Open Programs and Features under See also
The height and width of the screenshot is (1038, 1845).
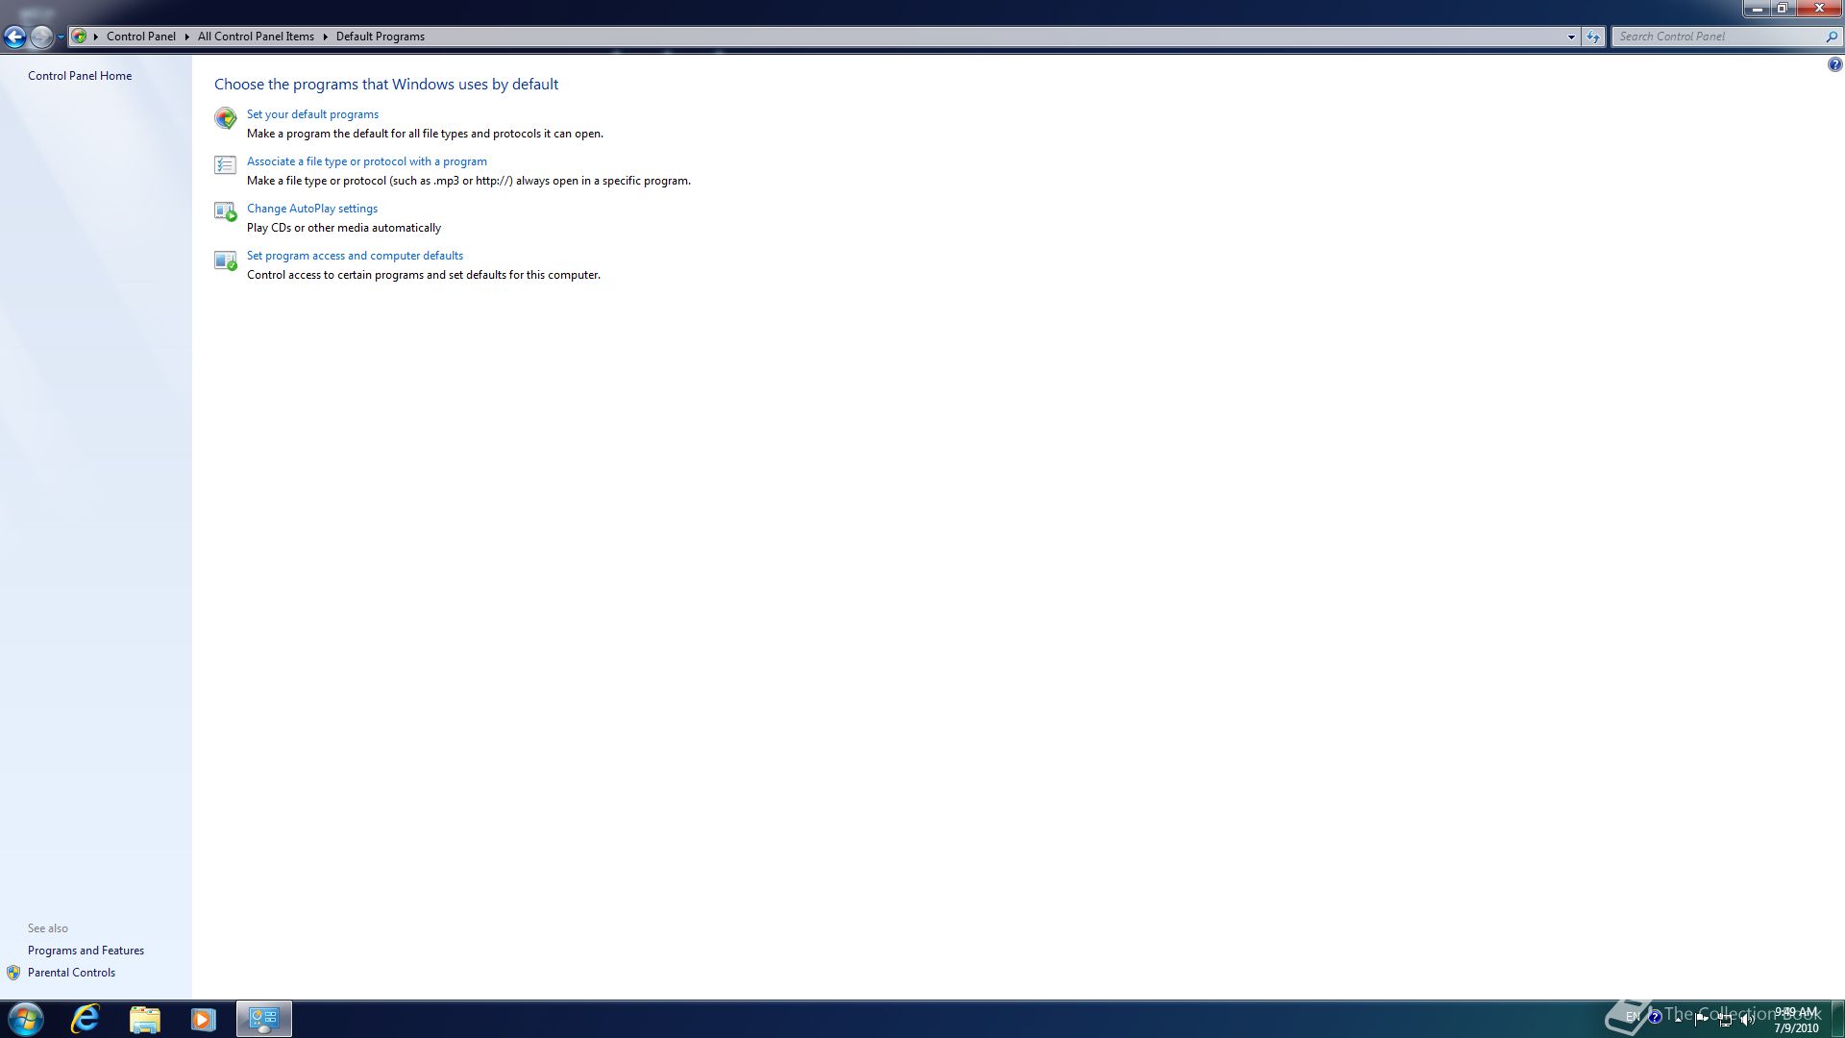click(86, 951)
